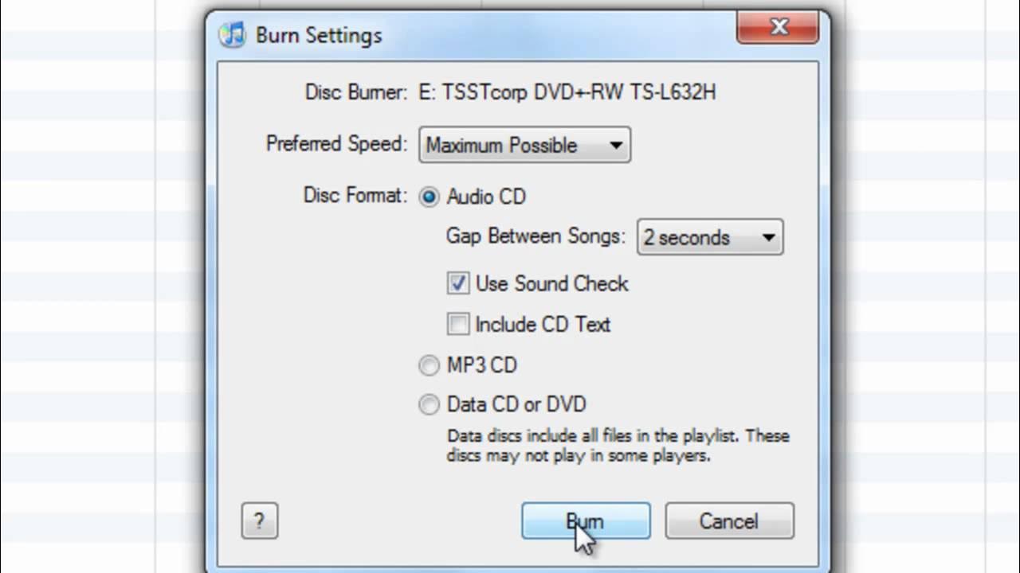The height and width of the screenshot is (573, 1020).
Task: Open the Preferred Speed dropdown
Action: (x=524, y=145)
